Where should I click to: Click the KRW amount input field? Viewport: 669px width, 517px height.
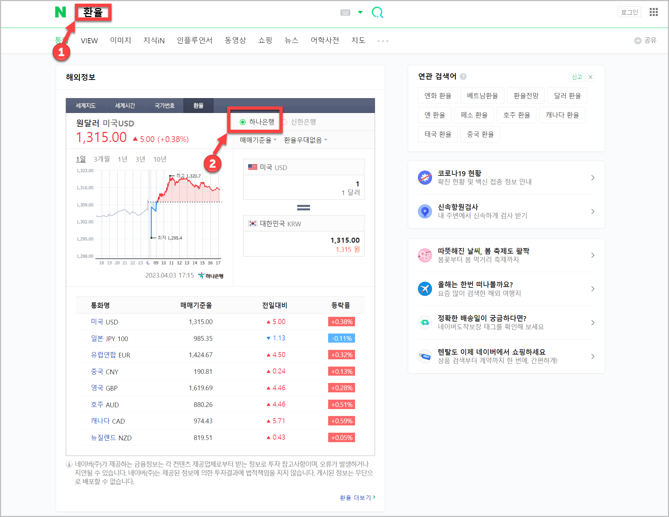(304, 244)
